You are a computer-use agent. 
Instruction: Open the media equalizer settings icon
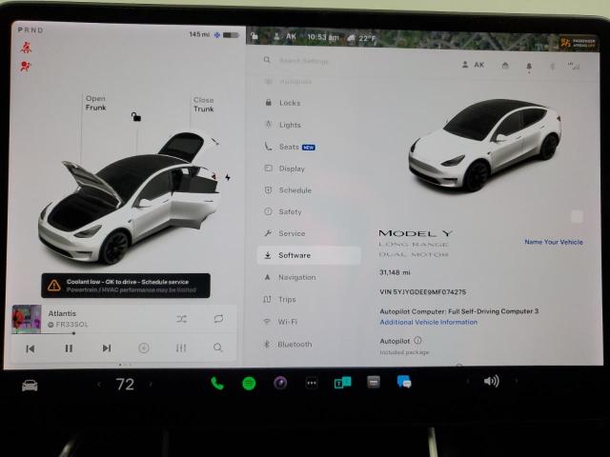point(181,348)
